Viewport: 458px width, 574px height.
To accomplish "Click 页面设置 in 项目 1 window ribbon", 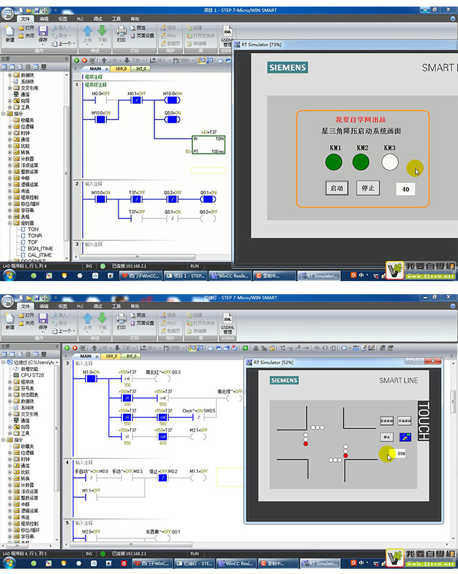I will 142,36.
